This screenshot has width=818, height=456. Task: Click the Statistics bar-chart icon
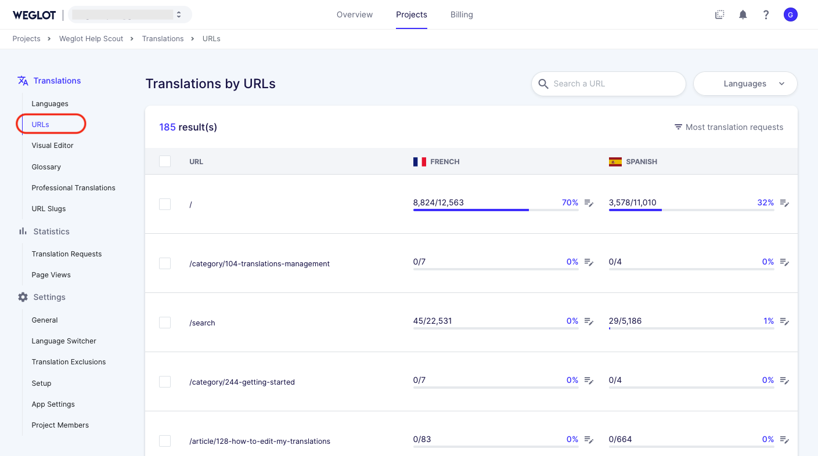click(x=23, y=231)
